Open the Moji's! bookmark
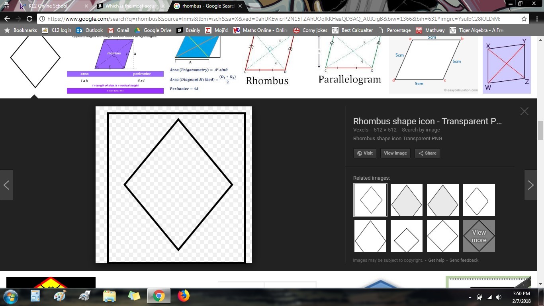Screen dimensions: 544x306 coord(217,30)
